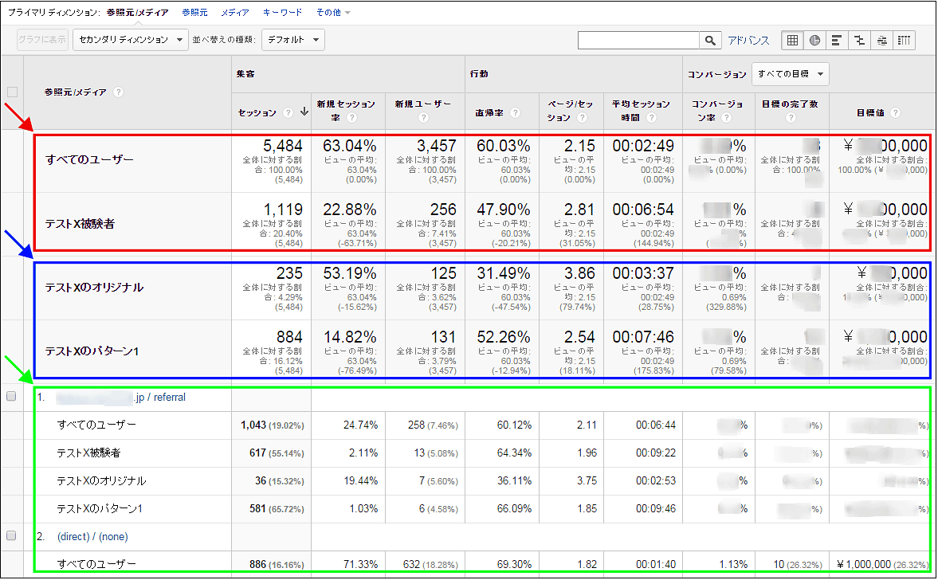The height and width of the screenshot is (580, 938).
Task: Click the search magnifier icon
Action: click(710, 41)
